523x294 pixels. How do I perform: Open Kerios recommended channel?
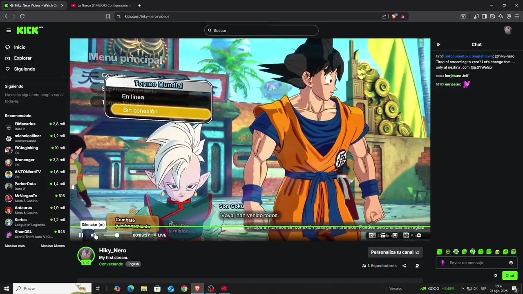(x=35, y=222)
